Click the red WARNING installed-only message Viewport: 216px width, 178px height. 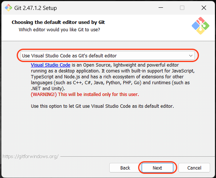tap(85, 95)
